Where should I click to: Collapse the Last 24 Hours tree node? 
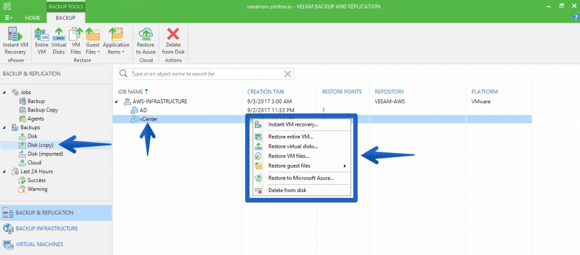[x=5, y=171]
